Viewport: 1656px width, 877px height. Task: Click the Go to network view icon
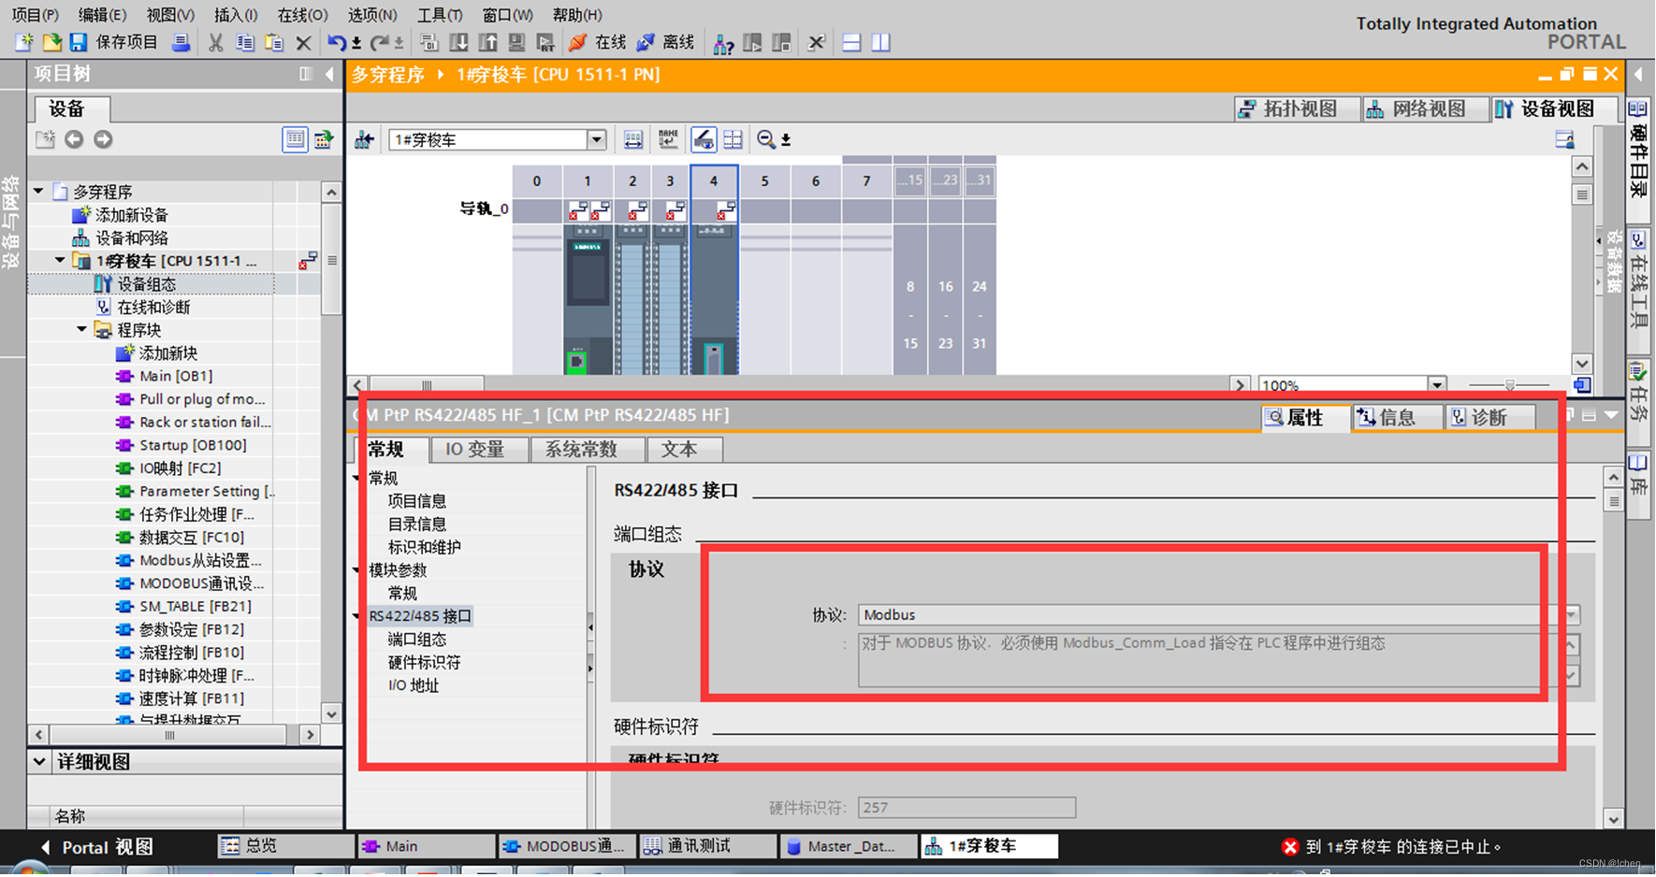(x=364, y=139)
